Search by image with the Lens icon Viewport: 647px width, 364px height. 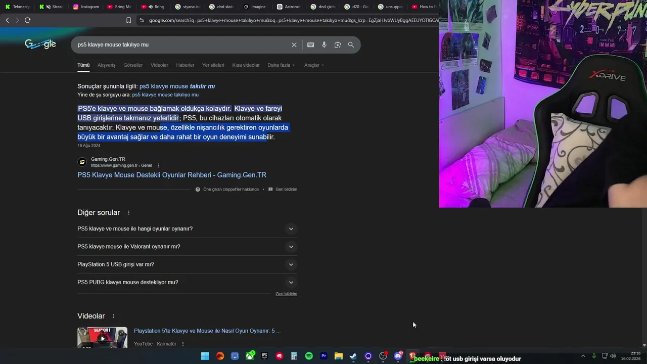coord(338,44)
